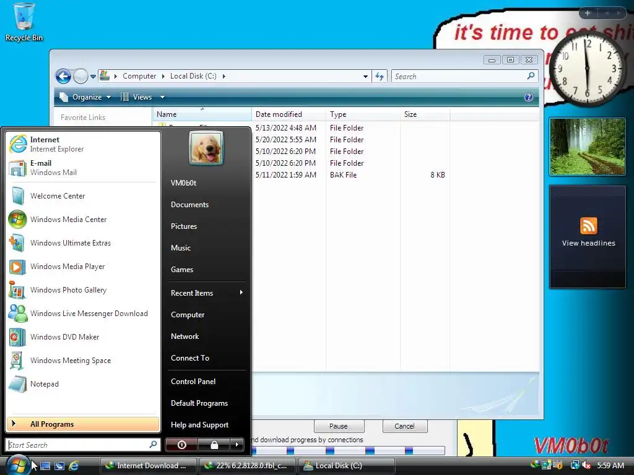Screen dimensions: 634x475
Task: Expand Recent Items submenu arrow
Action: pos(241,293)
